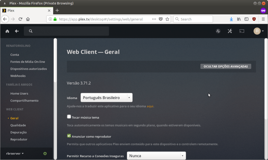Open Plex settings wrench icon
The image size is (268, 160).
[x=230, y=31]
